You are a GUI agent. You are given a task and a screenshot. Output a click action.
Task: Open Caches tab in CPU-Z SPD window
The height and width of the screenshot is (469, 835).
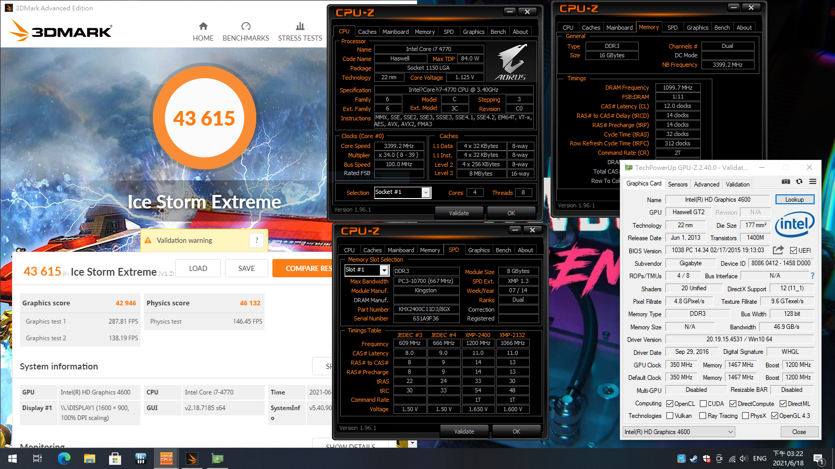click(372, 250)
